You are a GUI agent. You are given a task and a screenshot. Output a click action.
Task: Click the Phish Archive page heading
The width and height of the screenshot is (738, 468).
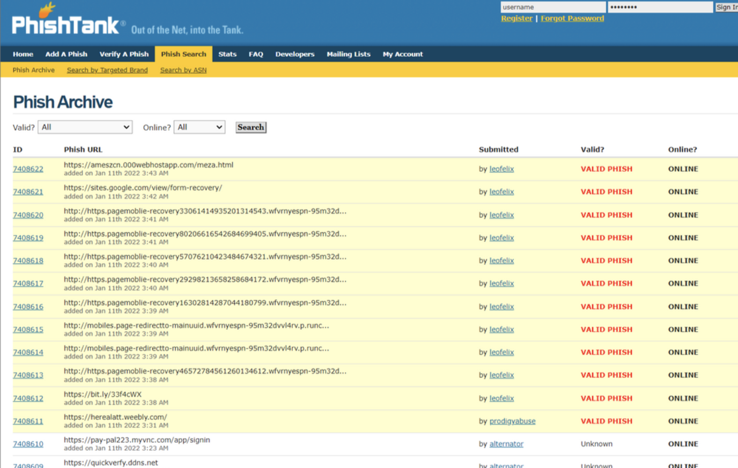pos(63,102)
